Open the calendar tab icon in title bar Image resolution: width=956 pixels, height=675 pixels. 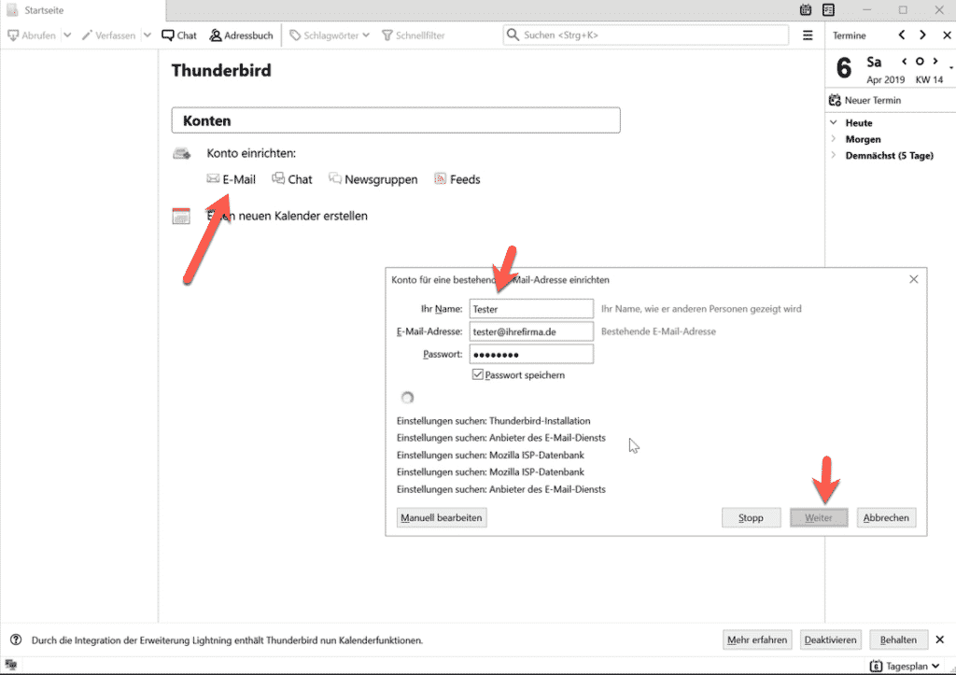[x=806, y=9]
